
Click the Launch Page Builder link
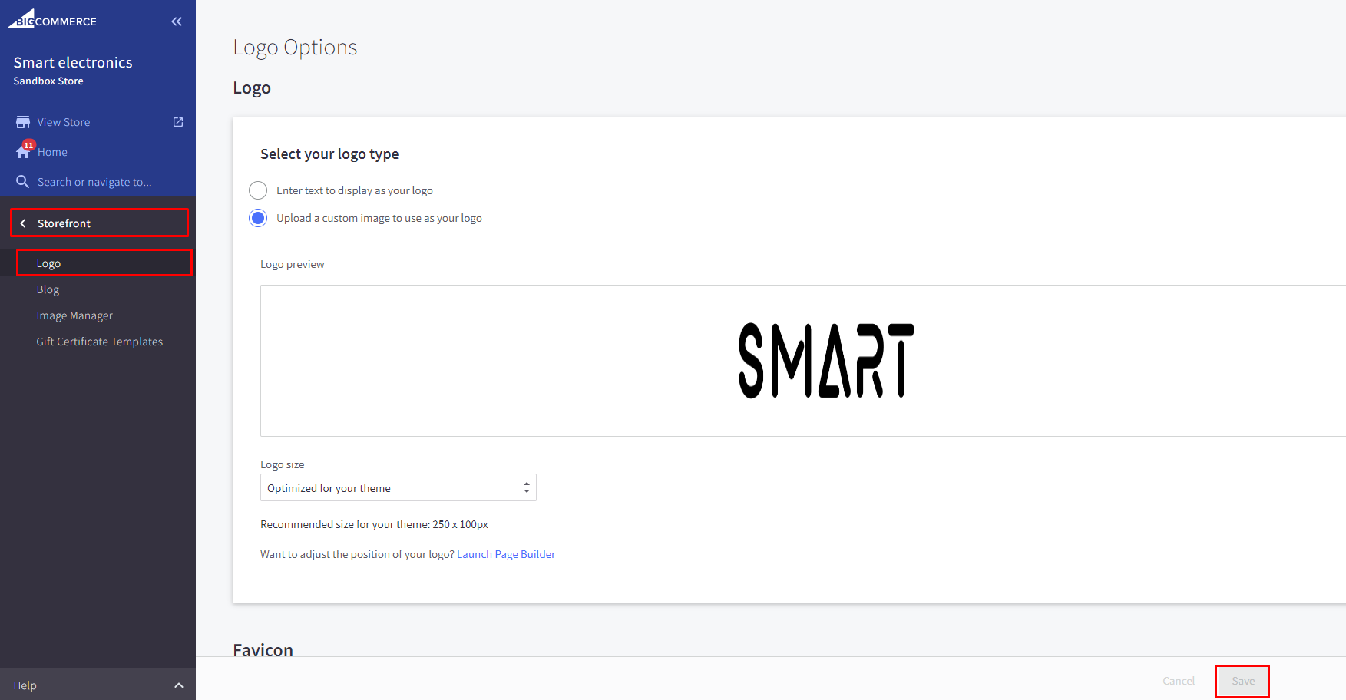506,554
